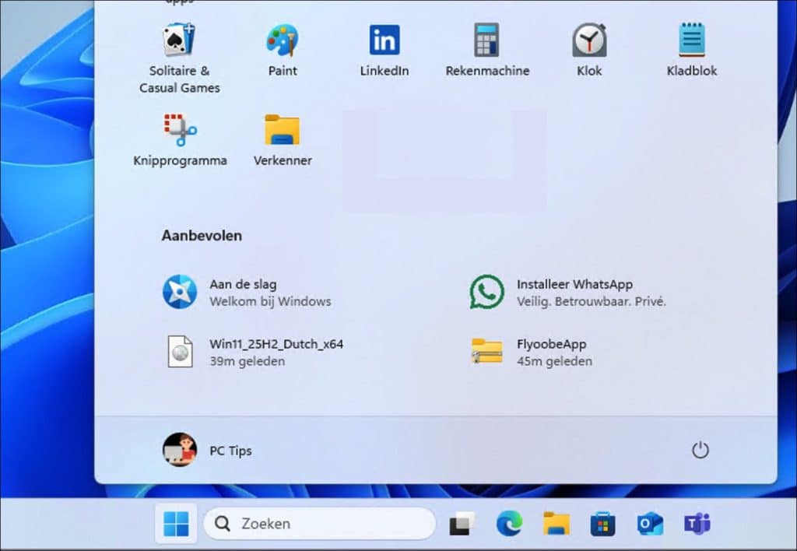Click Installeer WhatsApp recommendation
The height and width of the screenshot is (551, 797).
[569, 293]
